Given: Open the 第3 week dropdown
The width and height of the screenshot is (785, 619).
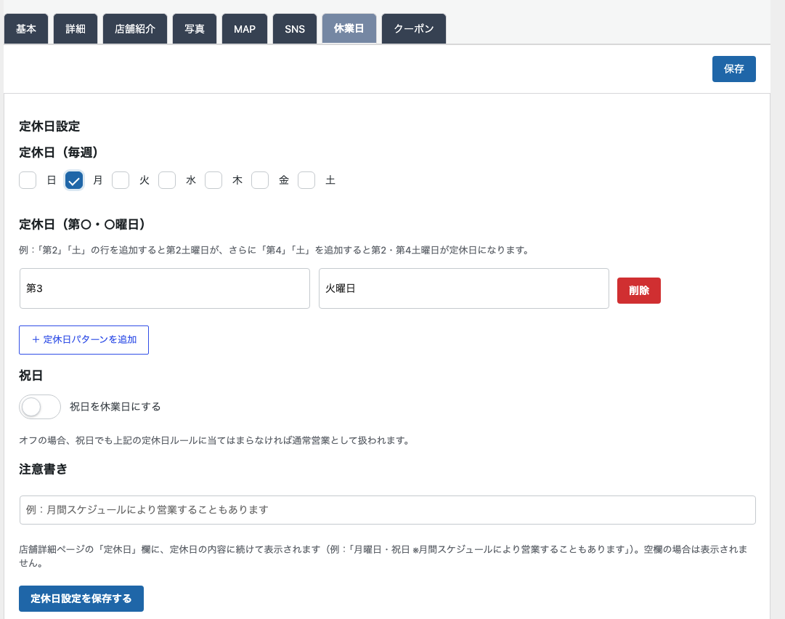Looking at the screenshot, I should pyautogui.click(x=165, y=288).
